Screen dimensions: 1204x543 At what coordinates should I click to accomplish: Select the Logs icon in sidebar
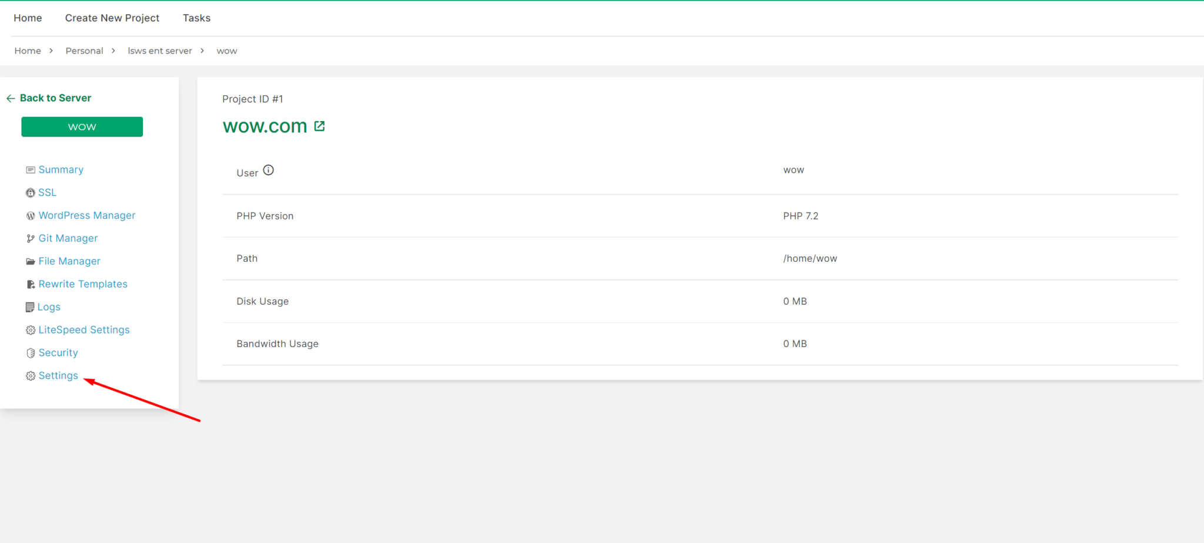coord(30,307)
